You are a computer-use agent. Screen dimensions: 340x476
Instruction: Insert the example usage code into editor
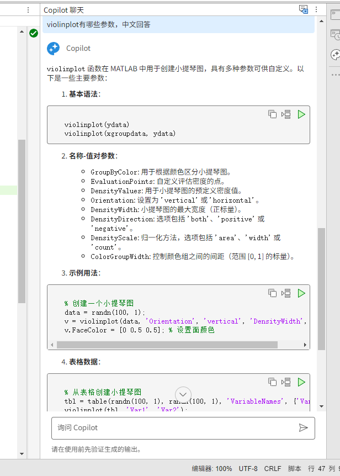click(x=286, y=293)
